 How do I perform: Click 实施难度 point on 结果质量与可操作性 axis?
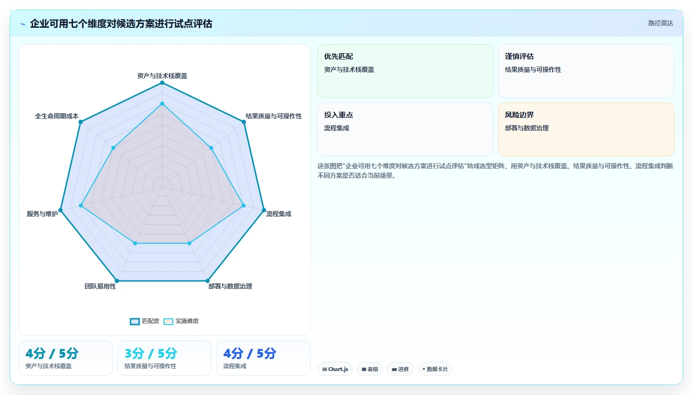coord(211,148)
